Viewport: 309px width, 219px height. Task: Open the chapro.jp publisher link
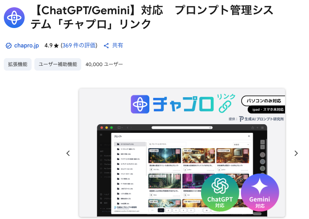[x=26, y=46]
